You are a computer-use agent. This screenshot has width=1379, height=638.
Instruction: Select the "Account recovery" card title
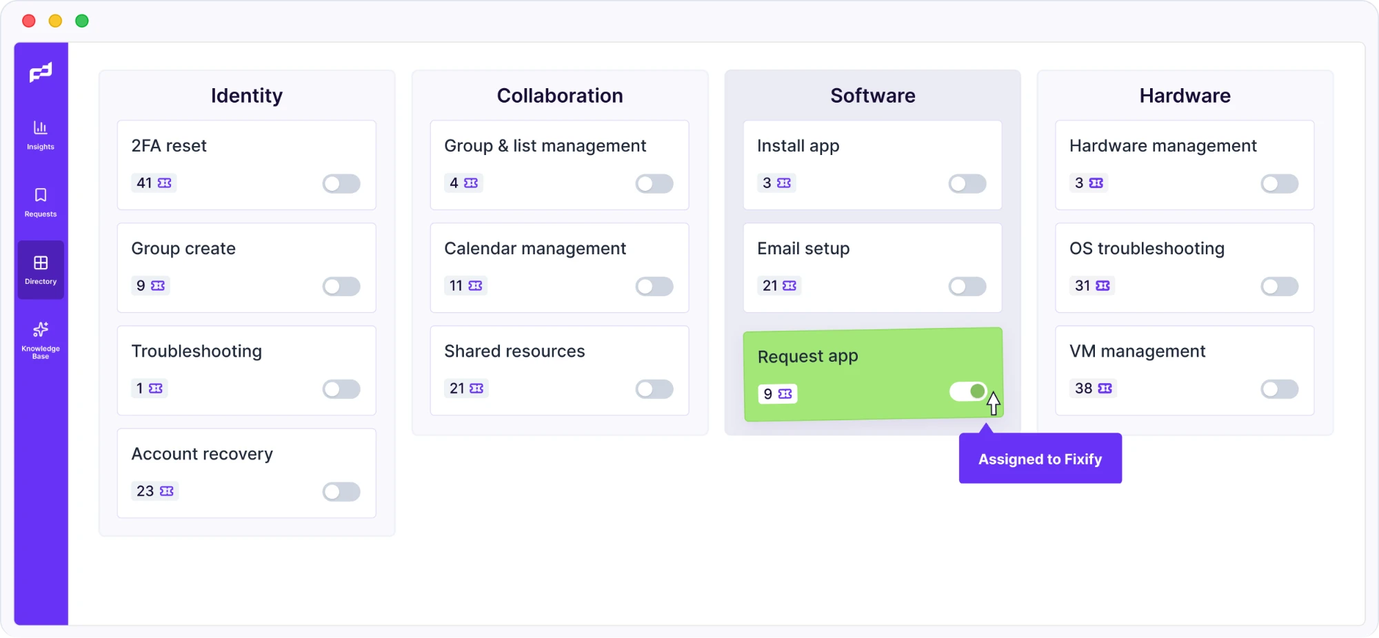[x=202, y=454]
